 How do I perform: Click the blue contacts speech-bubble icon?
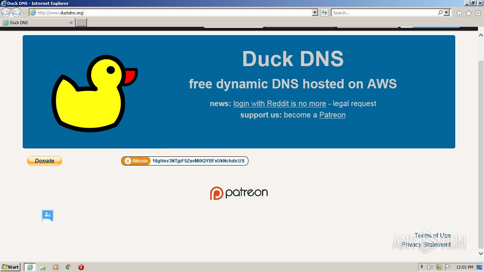(x=48, y=216)
